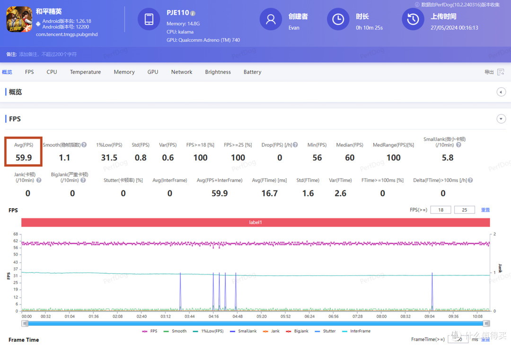The width and height of the screenshot is (511, 346).
Task: Open help icon beside Smooth index
Action: [x=84, y=145]
